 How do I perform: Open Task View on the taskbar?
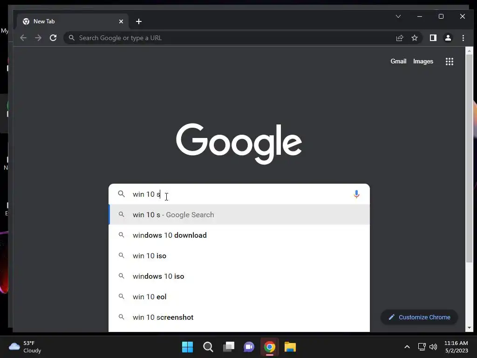tap(228, 347)
